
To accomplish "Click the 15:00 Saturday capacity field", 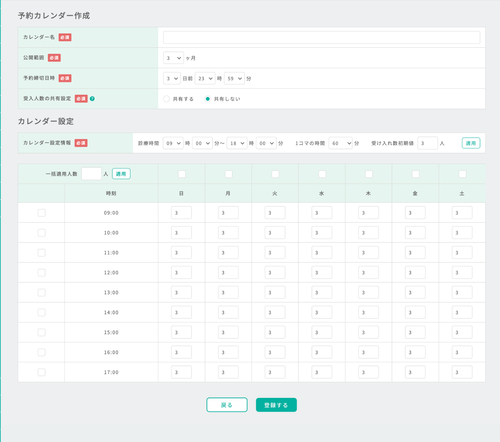I will point(462,332).
